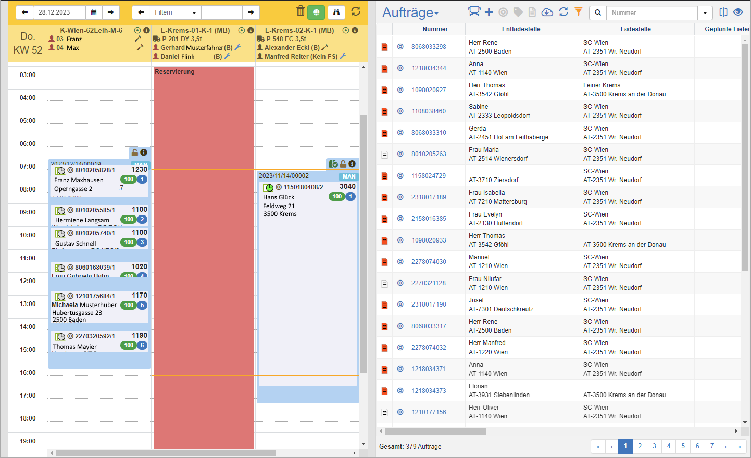Open order number 8068033298
Viewport: 751px width, 458px height.
coord(429,47)
